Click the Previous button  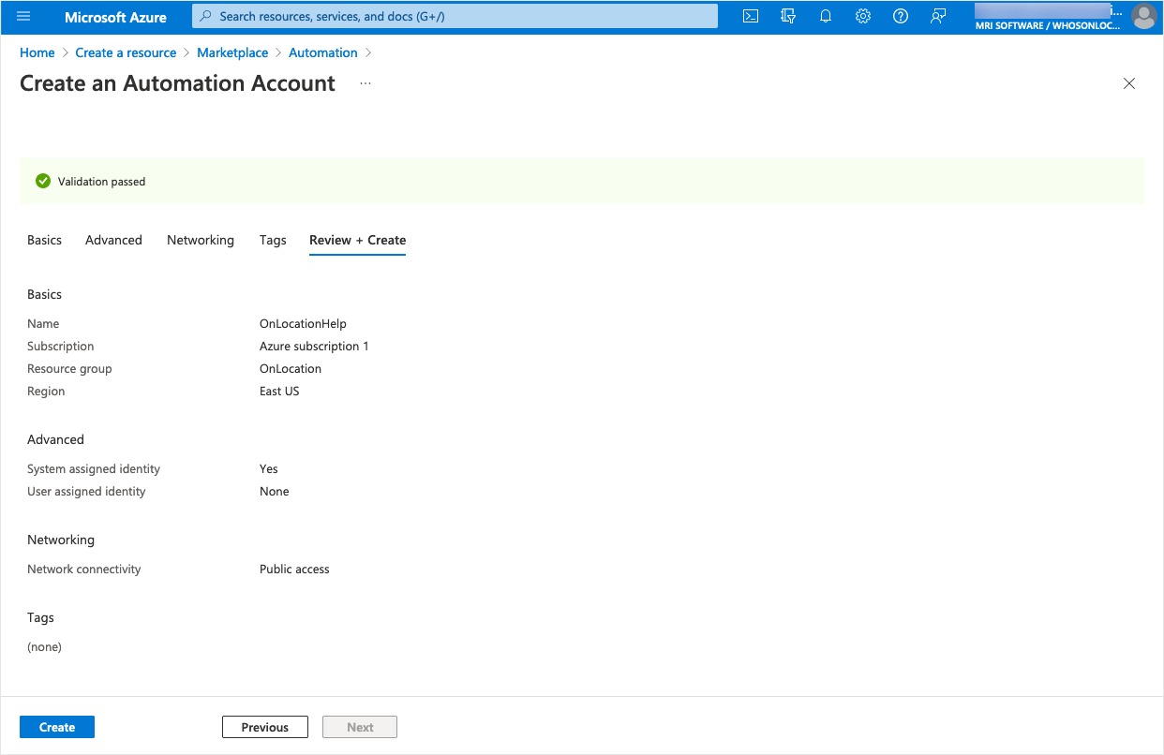pyautogui.click(x=265, y=727)
